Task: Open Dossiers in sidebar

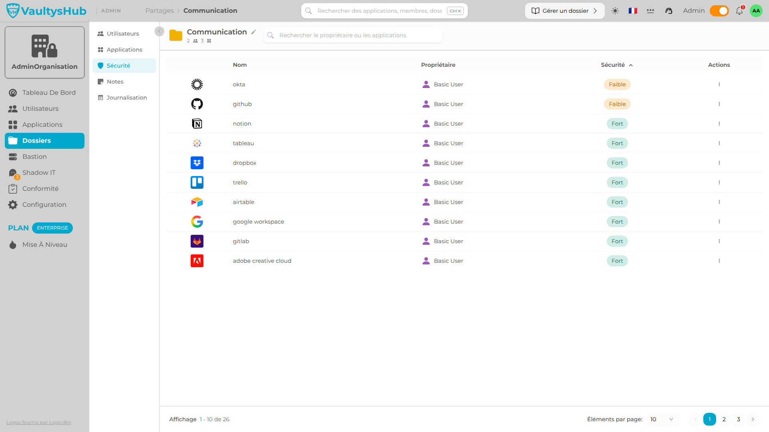Action: tap(44, 141)
